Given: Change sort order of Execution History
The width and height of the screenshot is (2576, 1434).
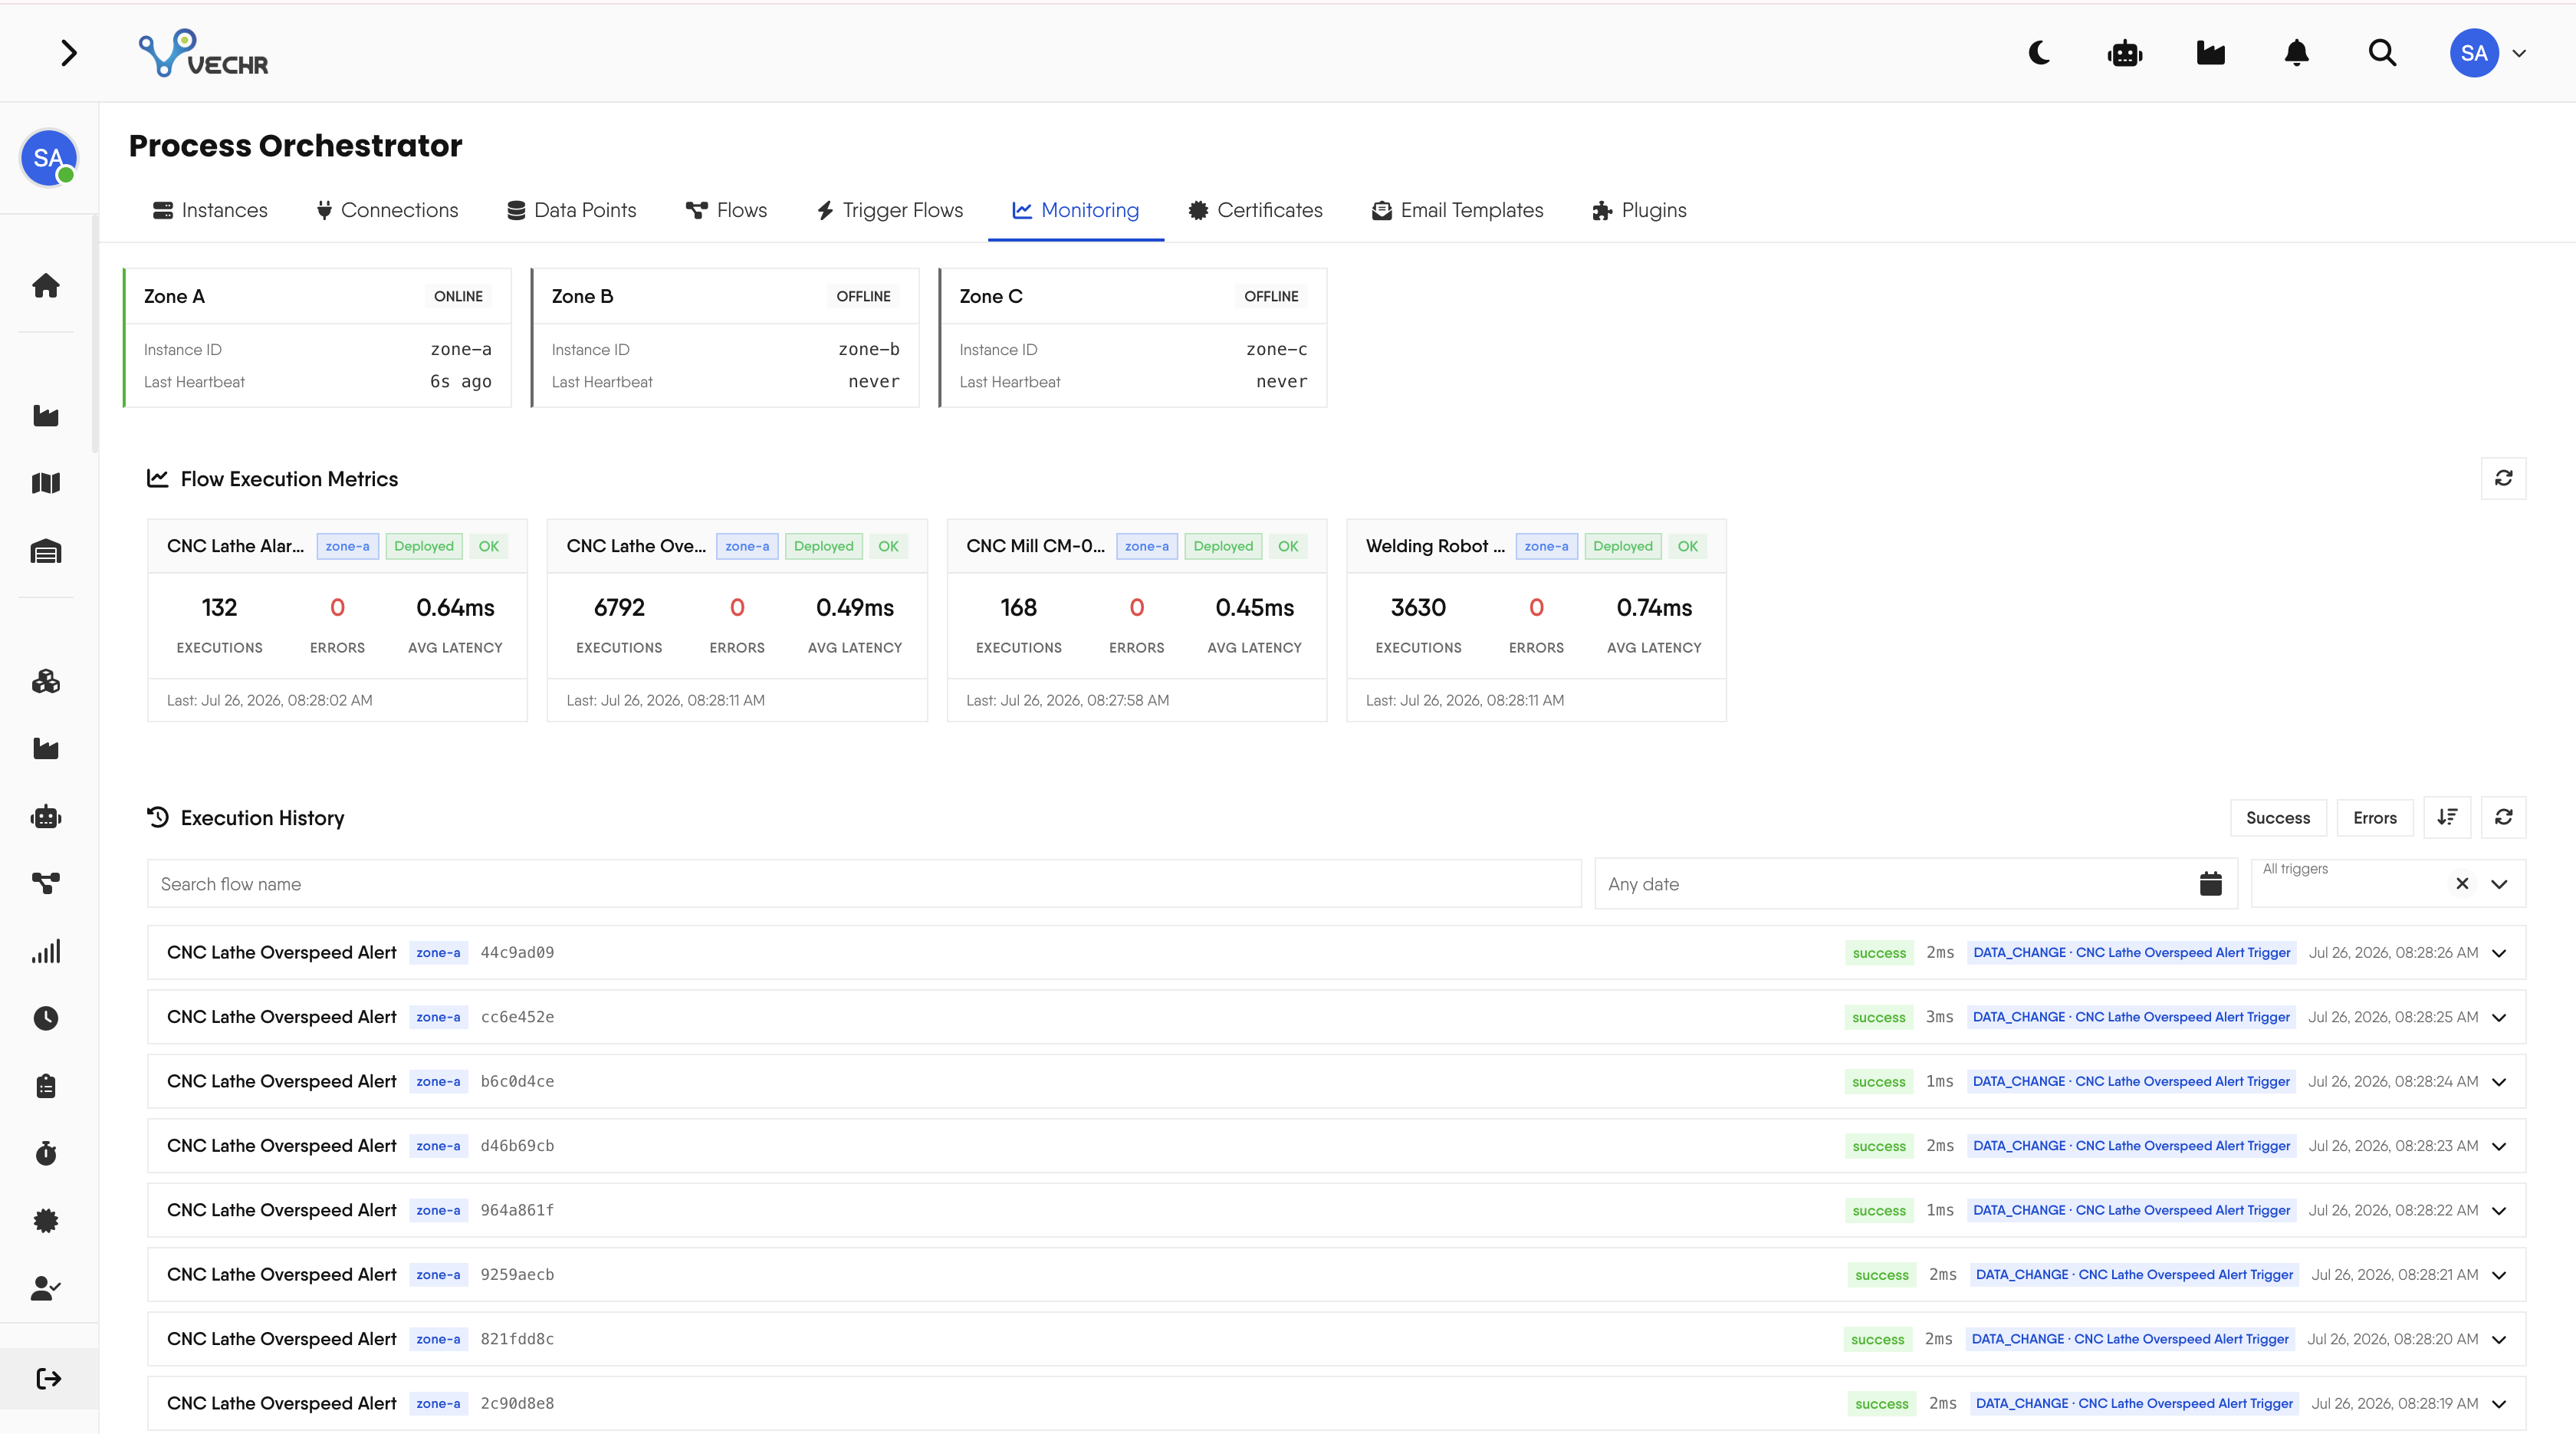Looking at the screenshot, I should 2447,817.
